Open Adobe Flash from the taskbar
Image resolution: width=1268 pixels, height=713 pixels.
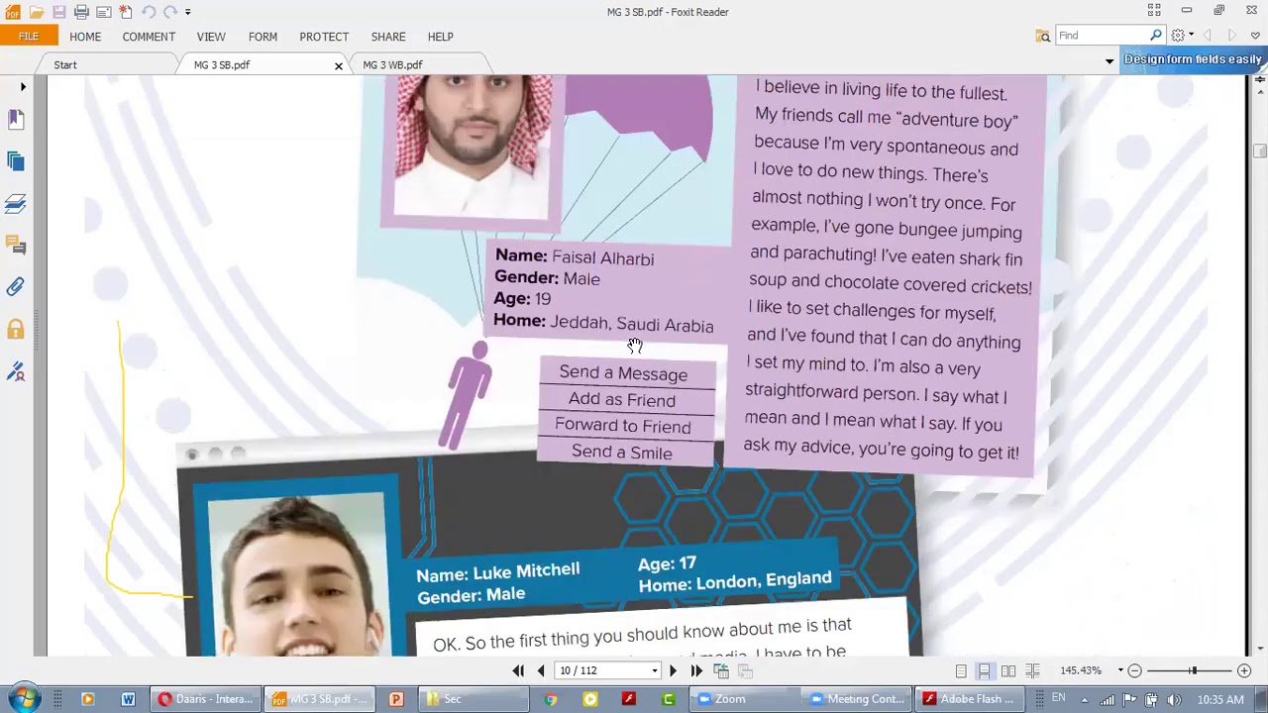(x=968, y=699)
